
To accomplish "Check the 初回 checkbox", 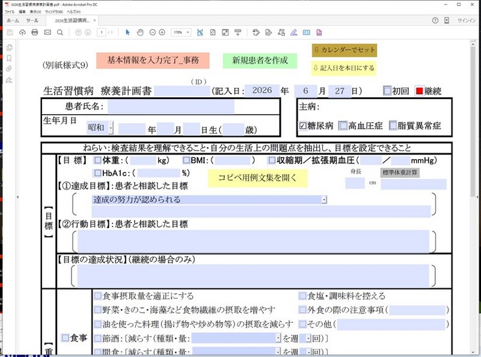I will 387,91.
